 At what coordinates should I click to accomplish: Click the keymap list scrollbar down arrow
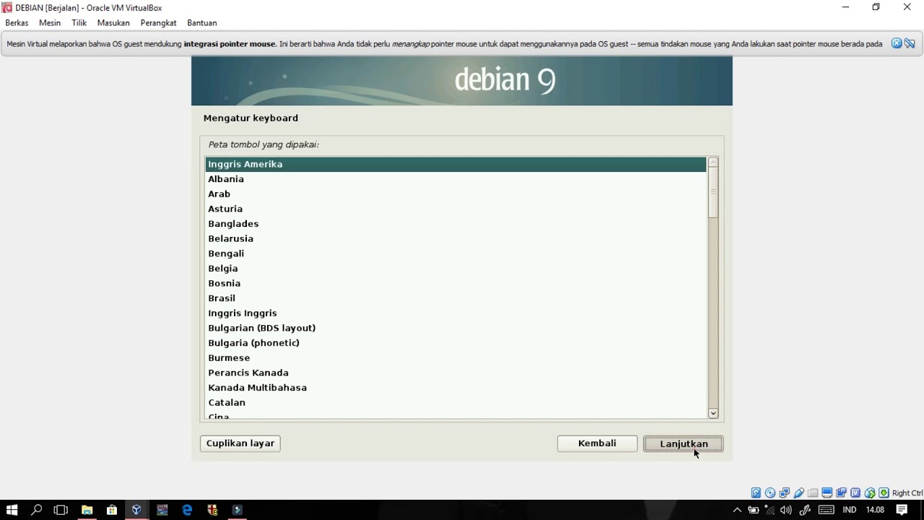click(x=713, y=413)
